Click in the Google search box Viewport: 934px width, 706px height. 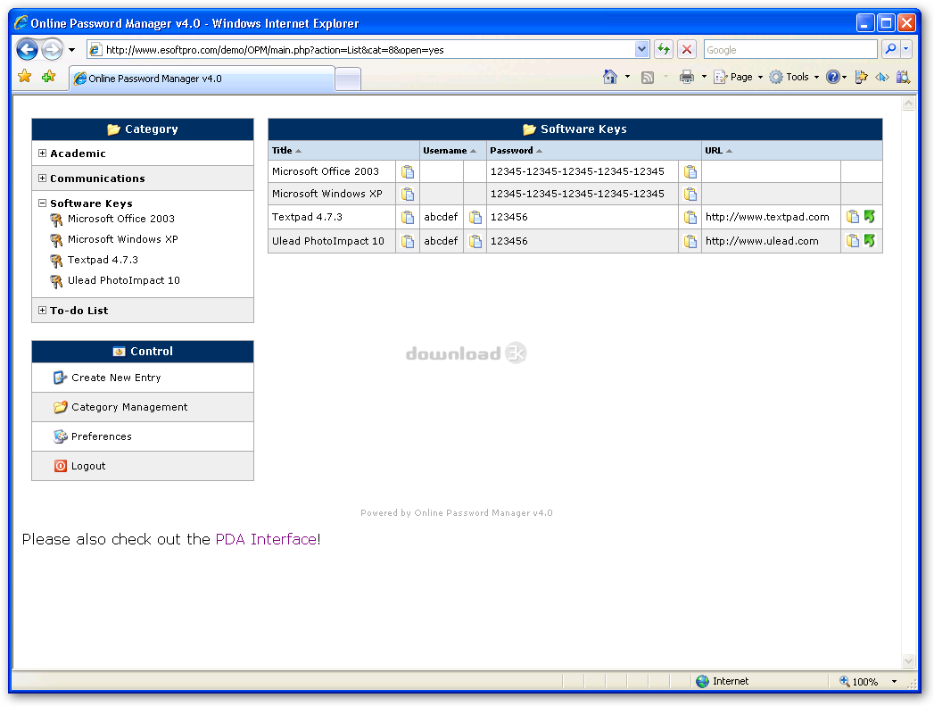789,50
